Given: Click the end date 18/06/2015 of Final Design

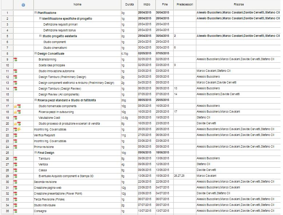Looking at the screenshot, I should [162, 152].
